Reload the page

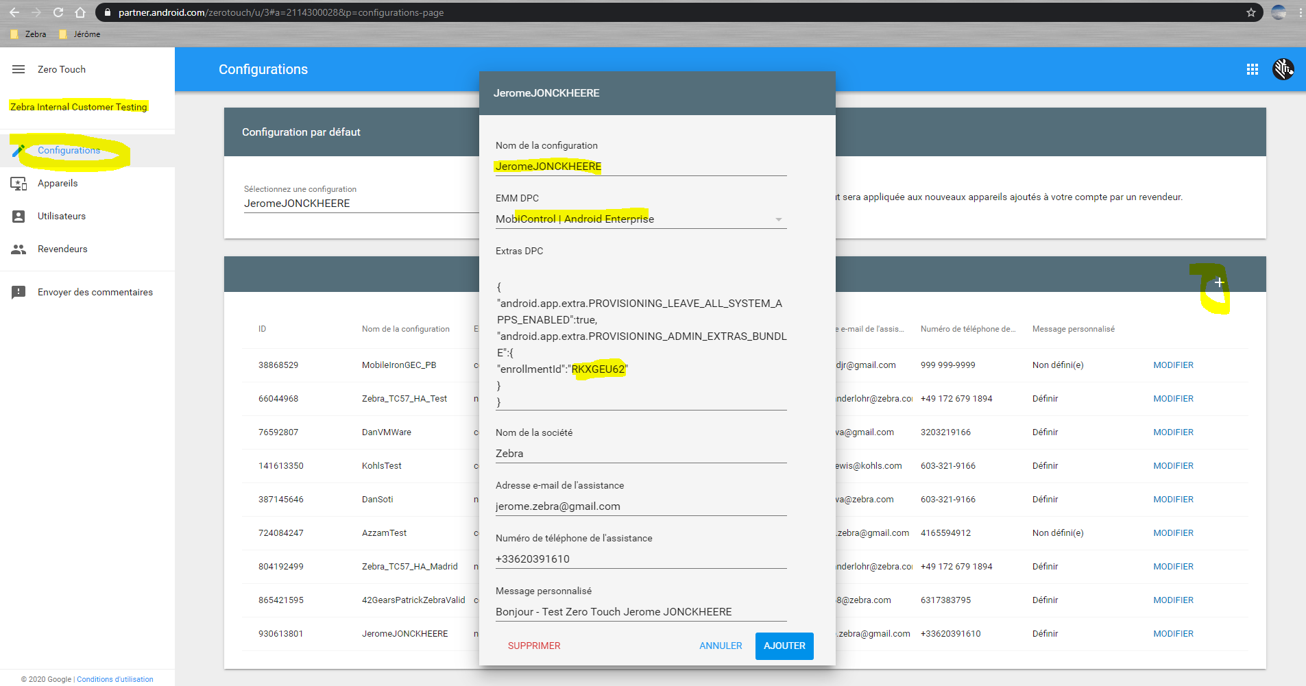click(58, 12)
